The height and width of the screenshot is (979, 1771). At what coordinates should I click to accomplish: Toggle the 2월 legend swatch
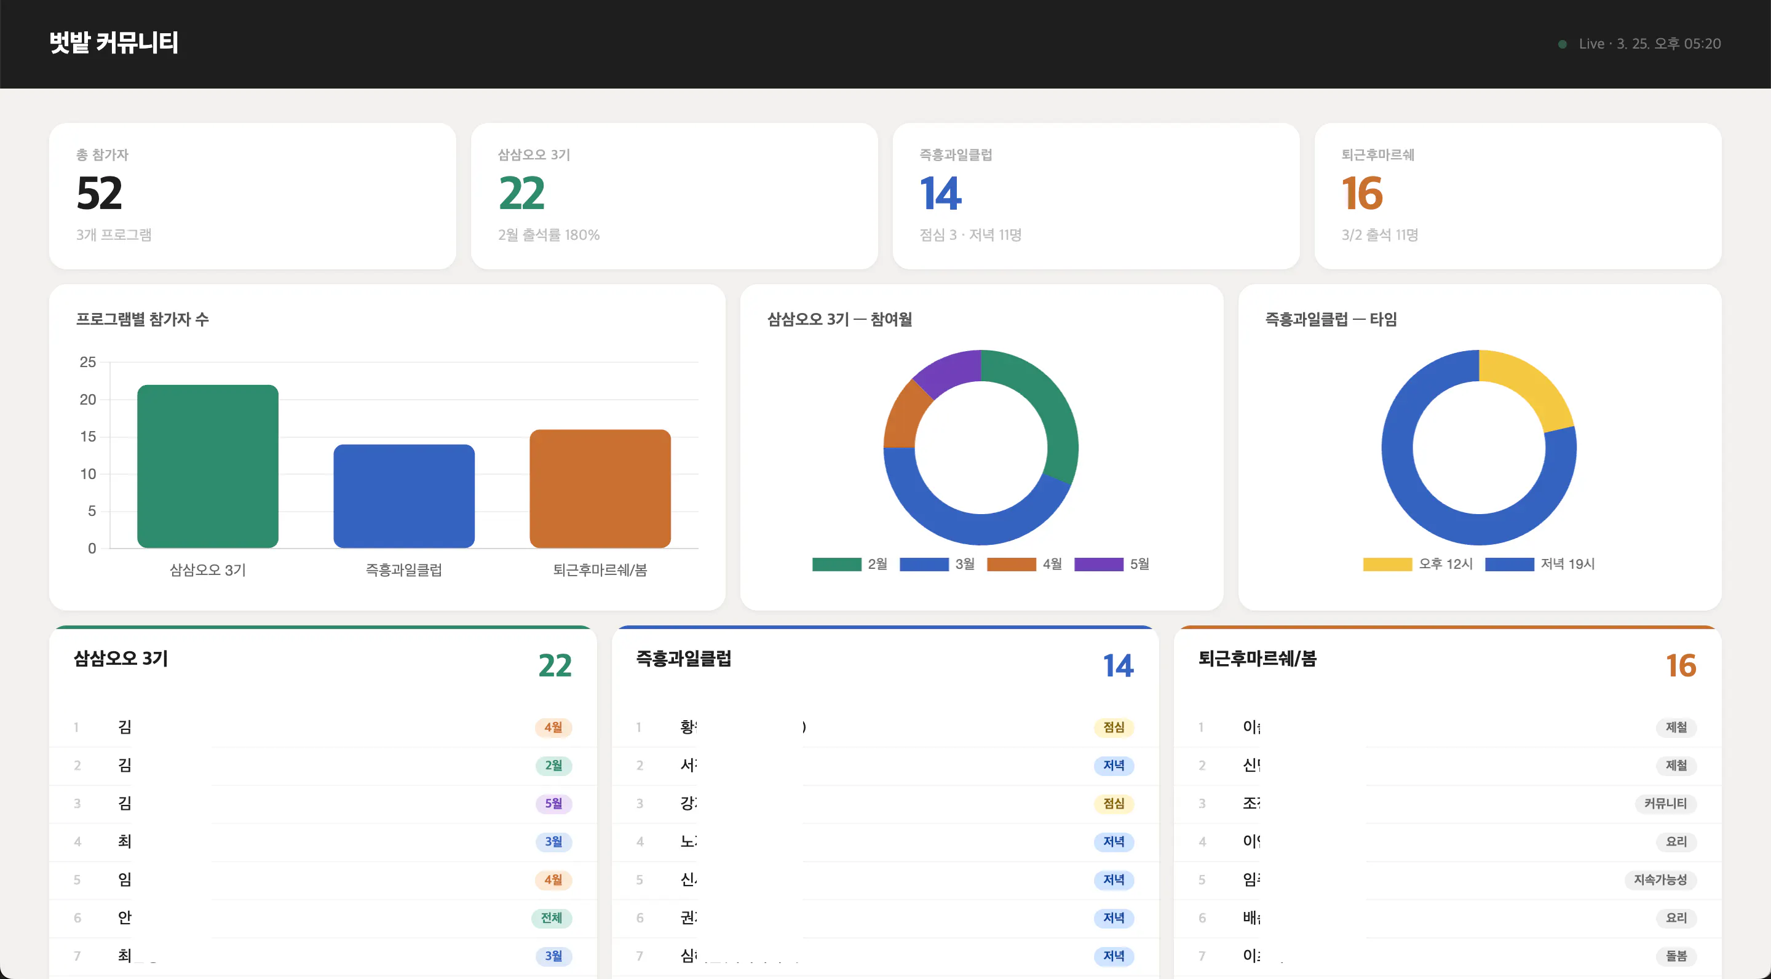[x=836, y=564]
